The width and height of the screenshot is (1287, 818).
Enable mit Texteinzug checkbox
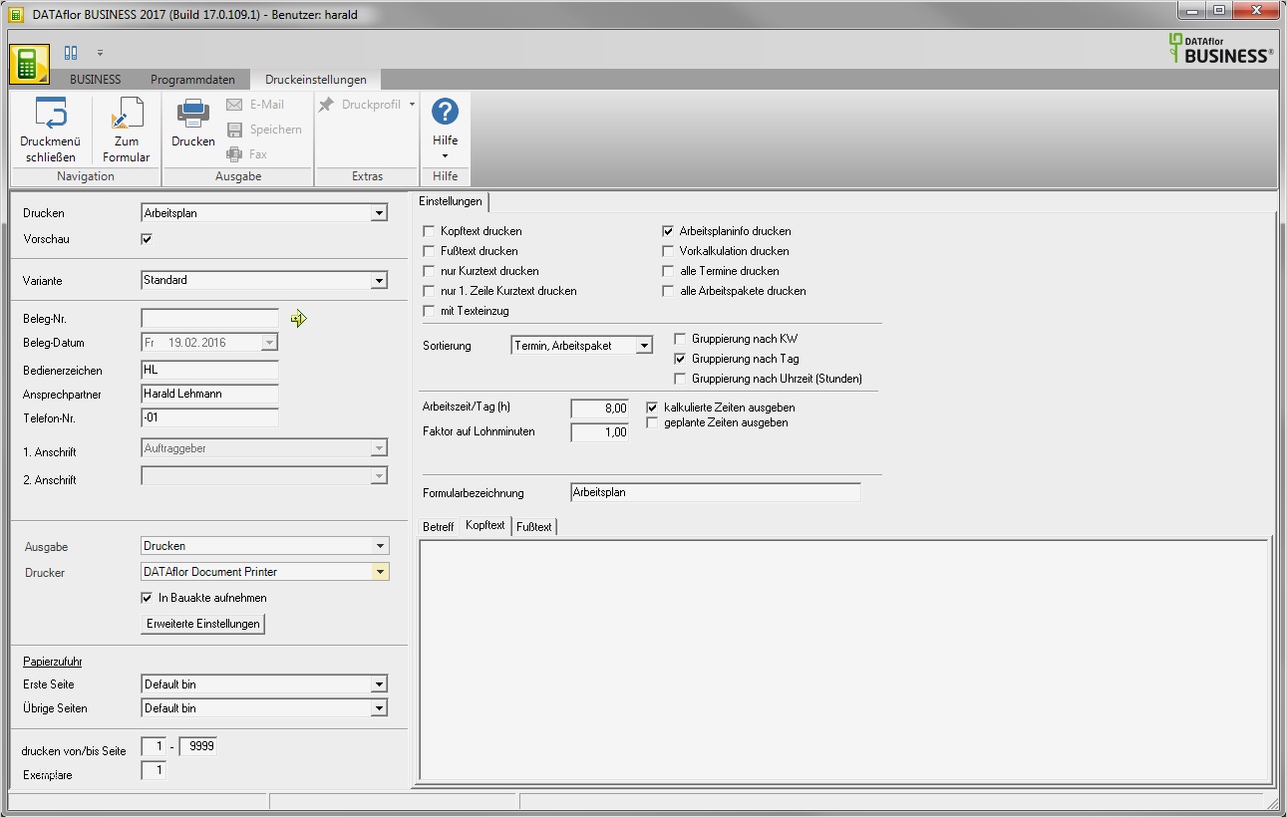(x=430, y=311)
